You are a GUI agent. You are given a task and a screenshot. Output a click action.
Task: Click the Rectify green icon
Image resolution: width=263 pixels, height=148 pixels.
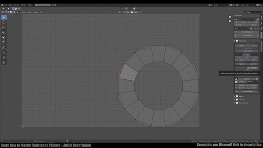coord(248,68)
